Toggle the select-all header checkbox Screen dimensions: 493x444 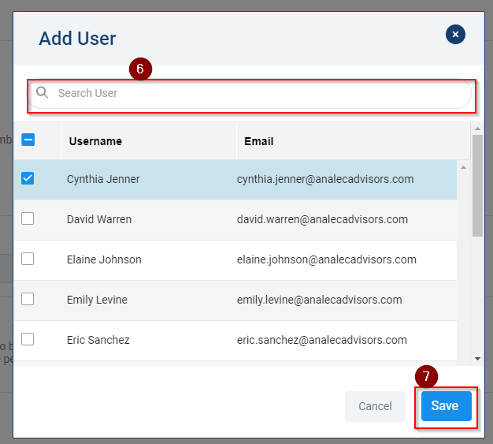28,140
